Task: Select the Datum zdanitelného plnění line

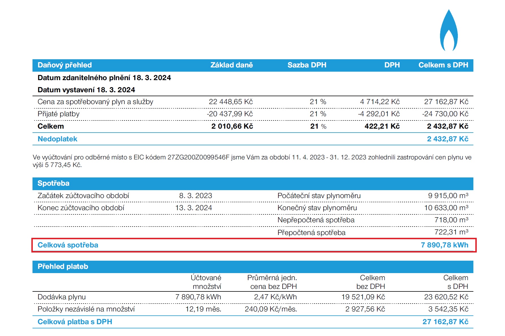Action: (x=104, y=78)
